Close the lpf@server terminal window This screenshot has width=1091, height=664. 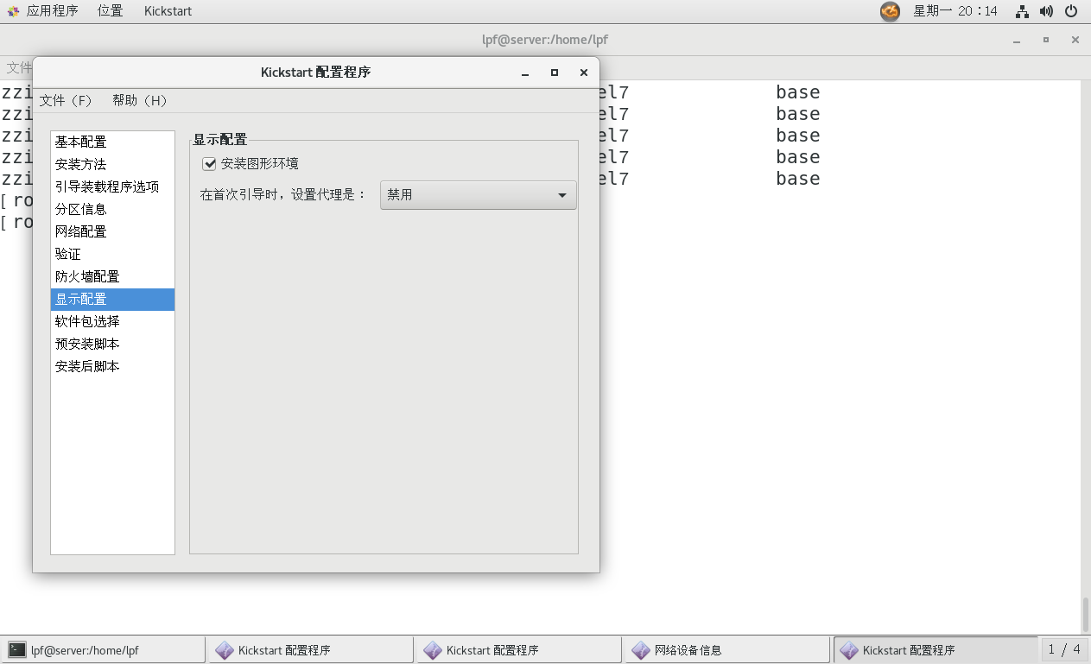click(1075, 40)
